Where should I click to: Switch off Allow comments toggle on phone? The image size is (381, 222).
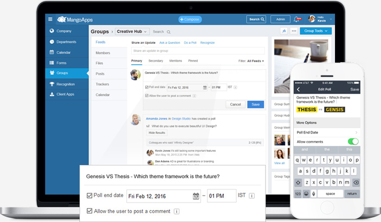[x=353, y=142]
